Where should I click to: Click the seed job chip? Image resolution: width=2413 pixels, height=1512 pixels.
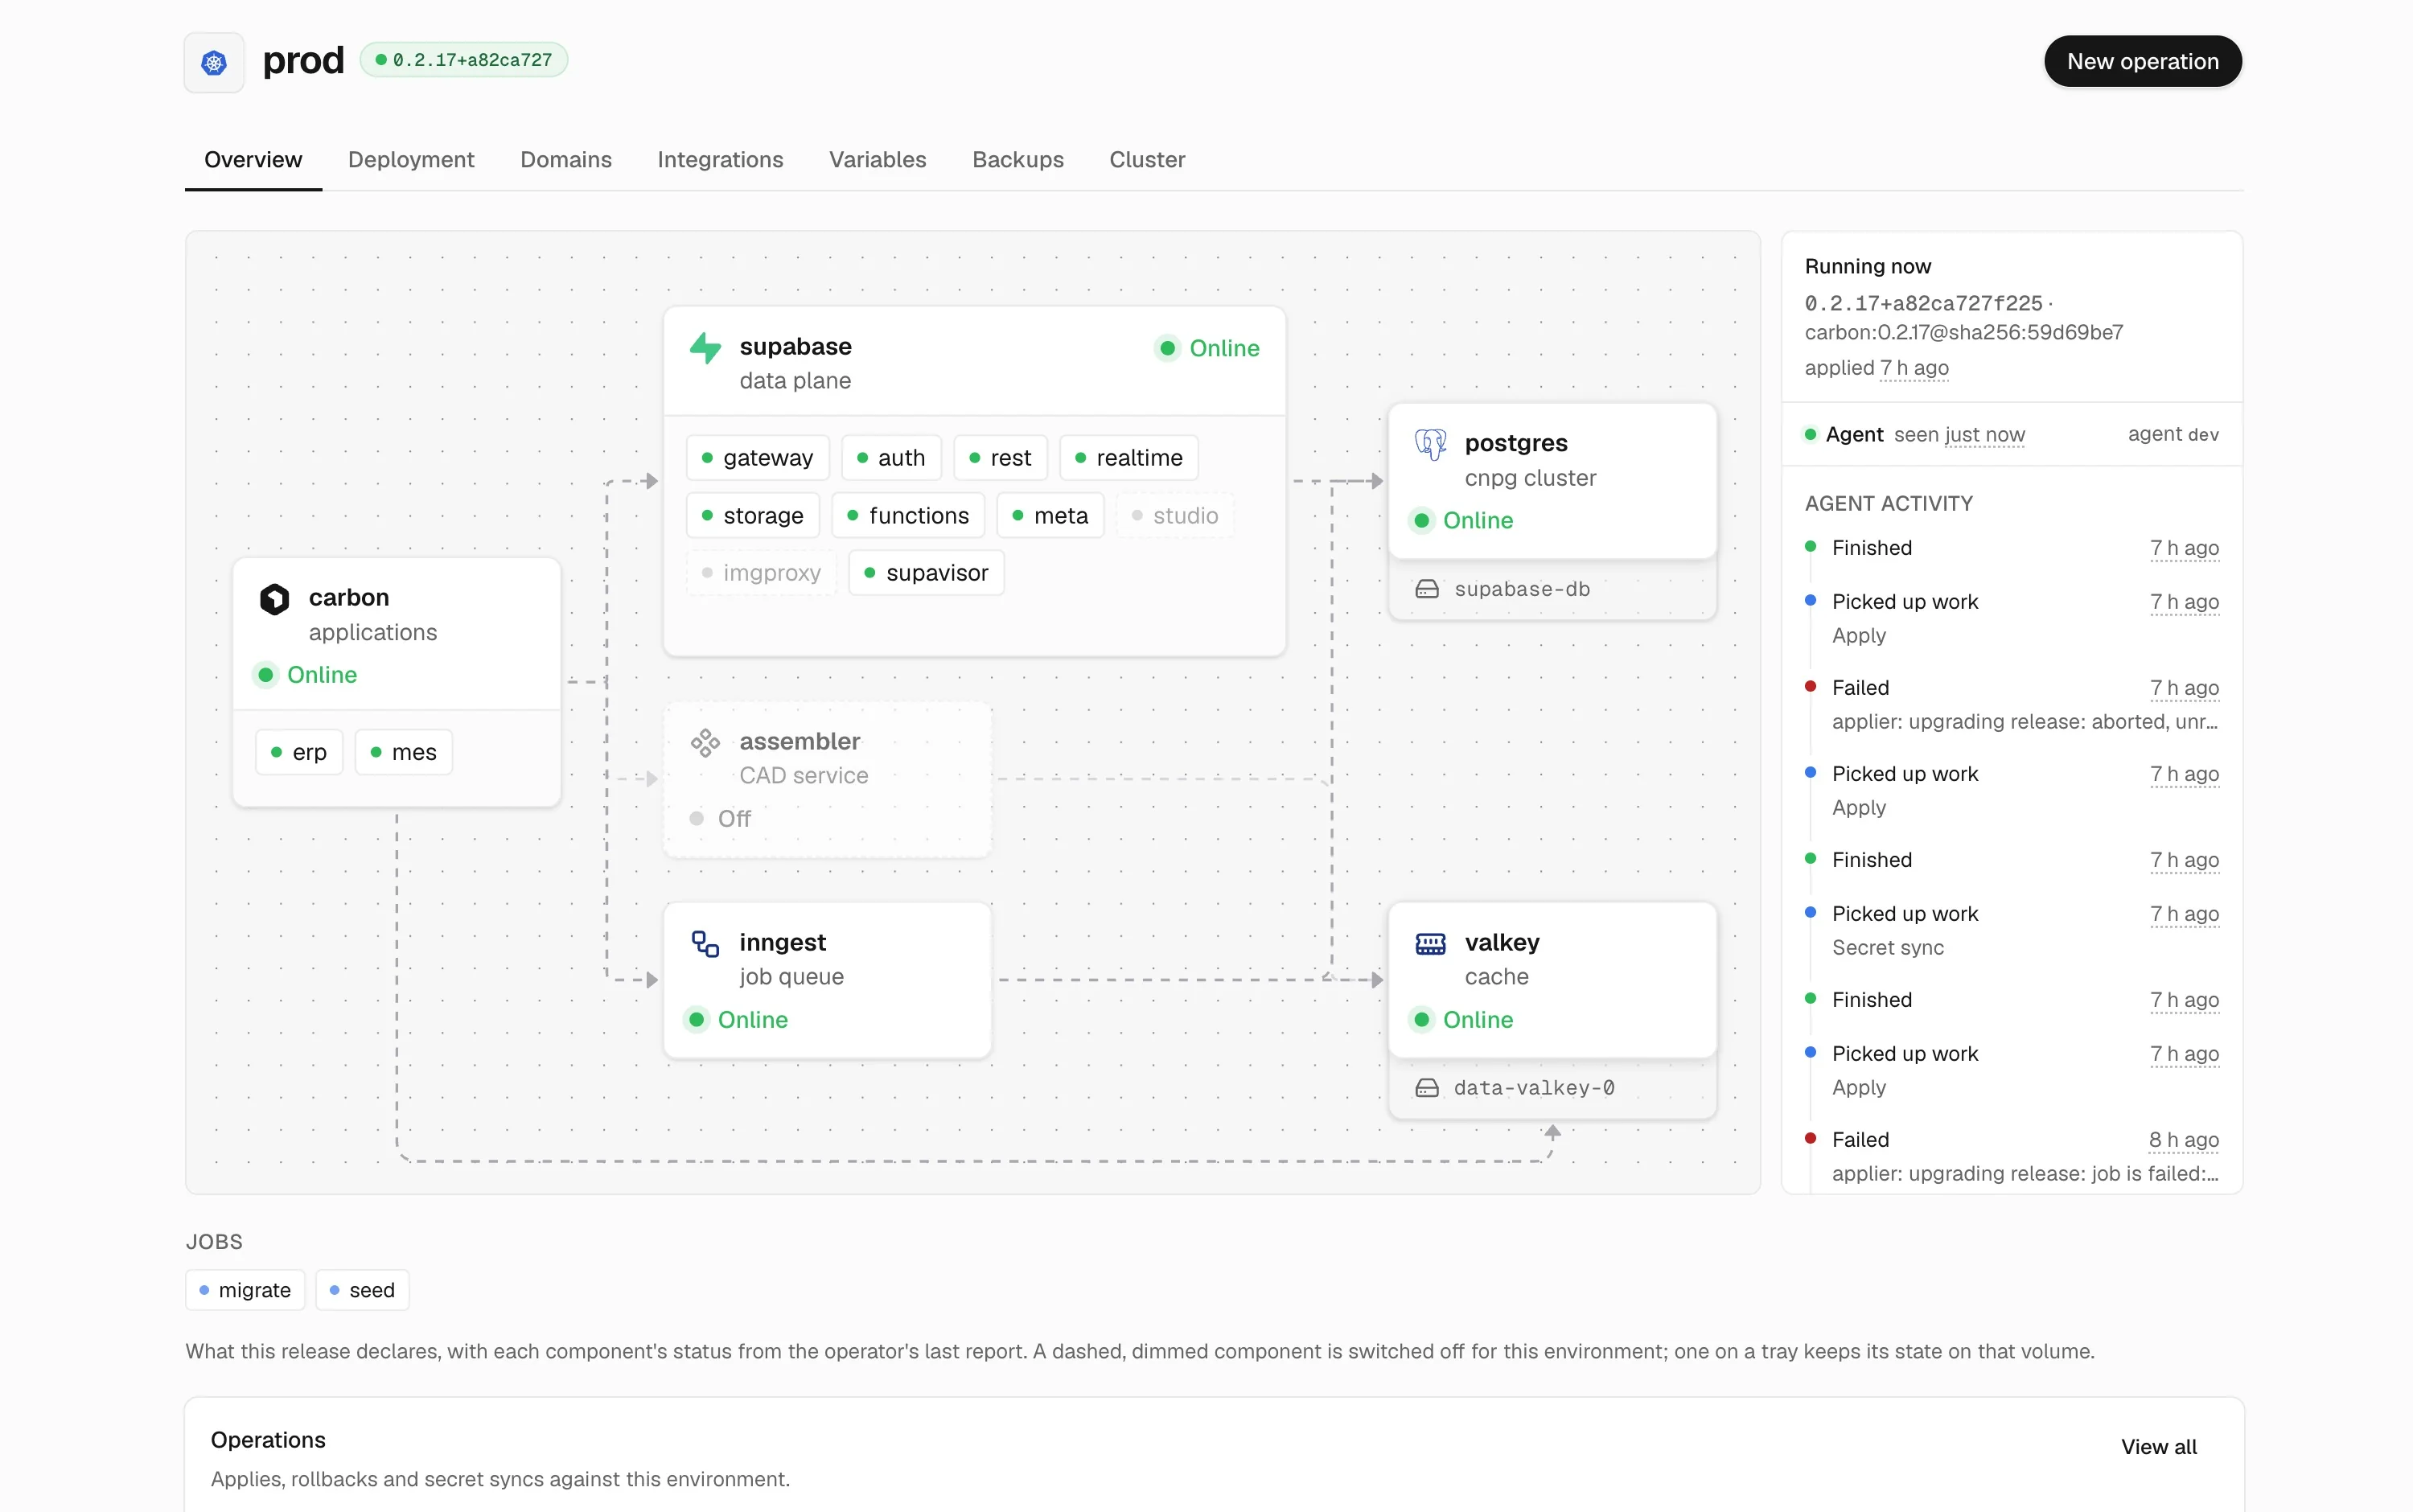click(362, 1290)
